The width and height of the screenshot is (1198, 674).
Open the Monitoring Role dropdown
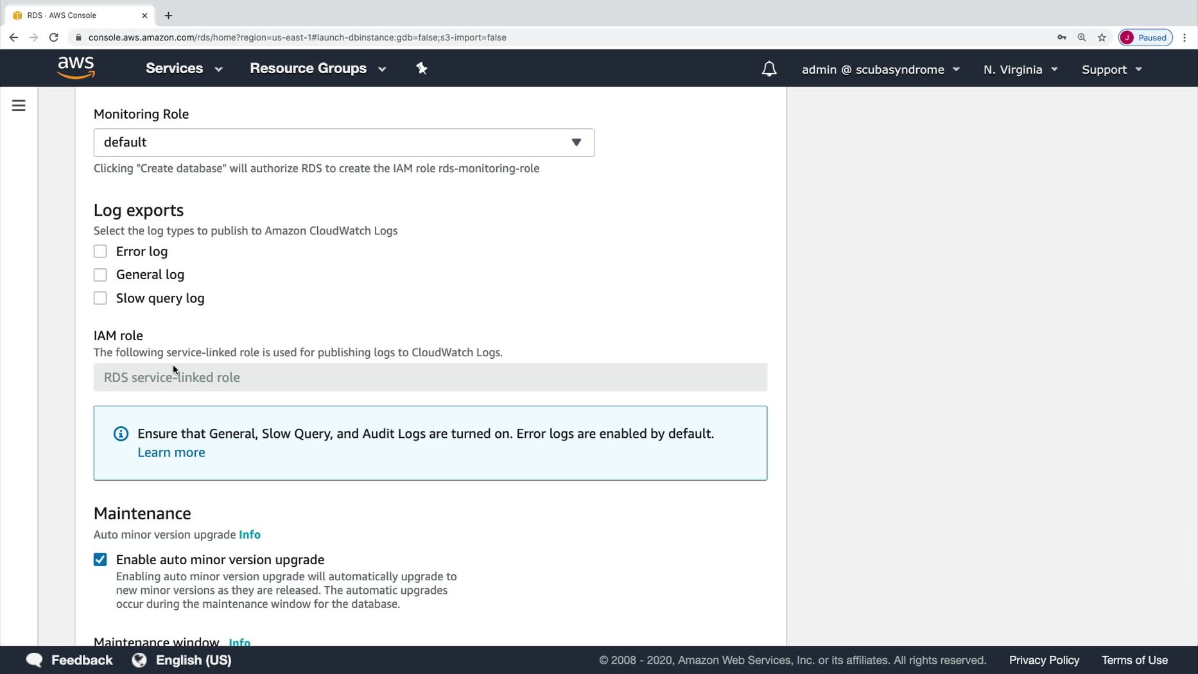tap(343, 143)
